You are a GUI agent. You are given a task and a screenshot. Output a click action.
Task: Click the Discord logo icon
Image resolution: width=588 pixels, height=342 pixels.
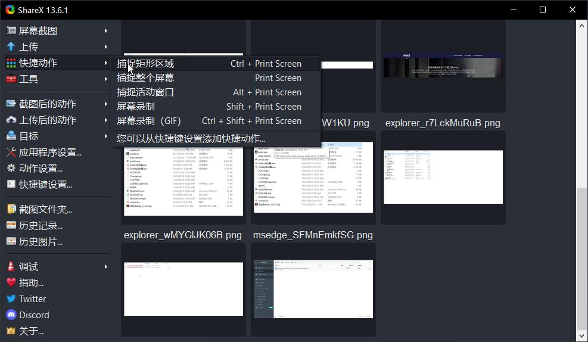11,315
